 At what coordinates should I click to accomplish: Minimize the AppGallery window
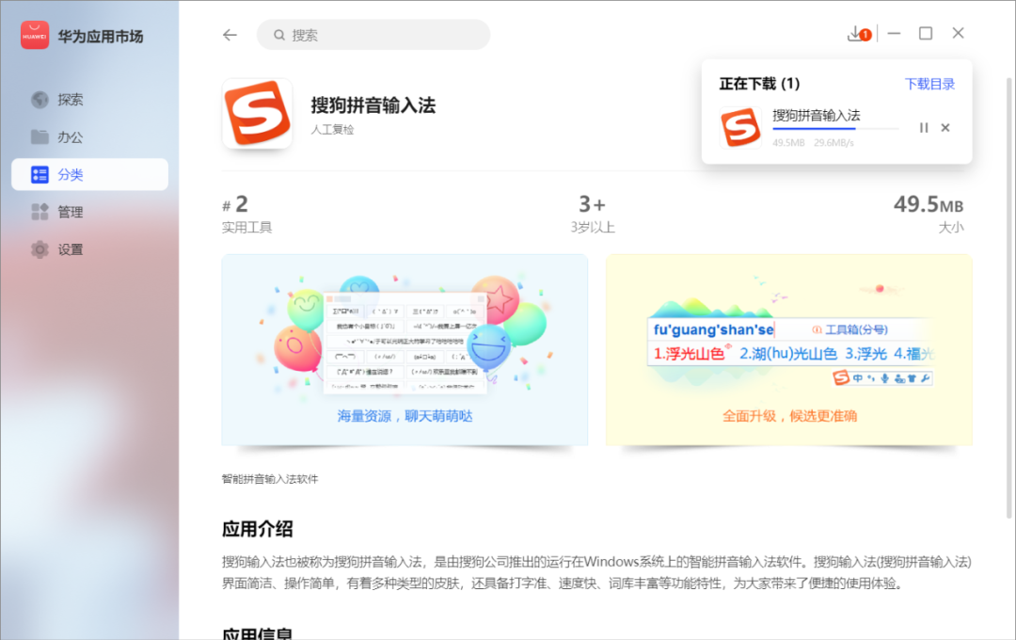(x=895, y=33)
